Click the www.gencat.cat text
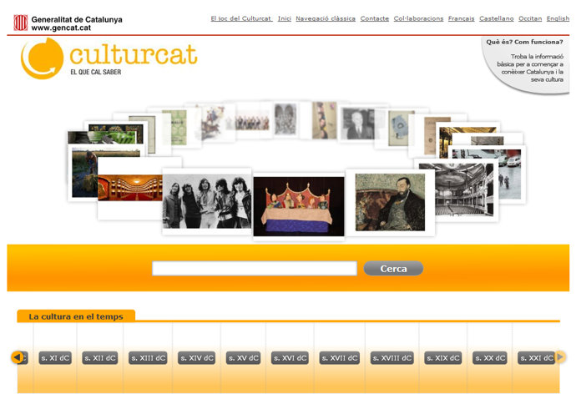This screenshot has height=399, width=576. [61, 28]
